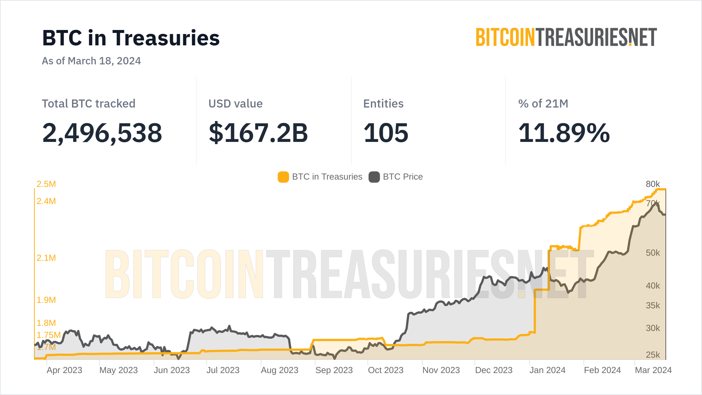The width and height of the screenshot is (702, 395).
Task: Click the 2.1M left axis label
Action: click(46, 258)
